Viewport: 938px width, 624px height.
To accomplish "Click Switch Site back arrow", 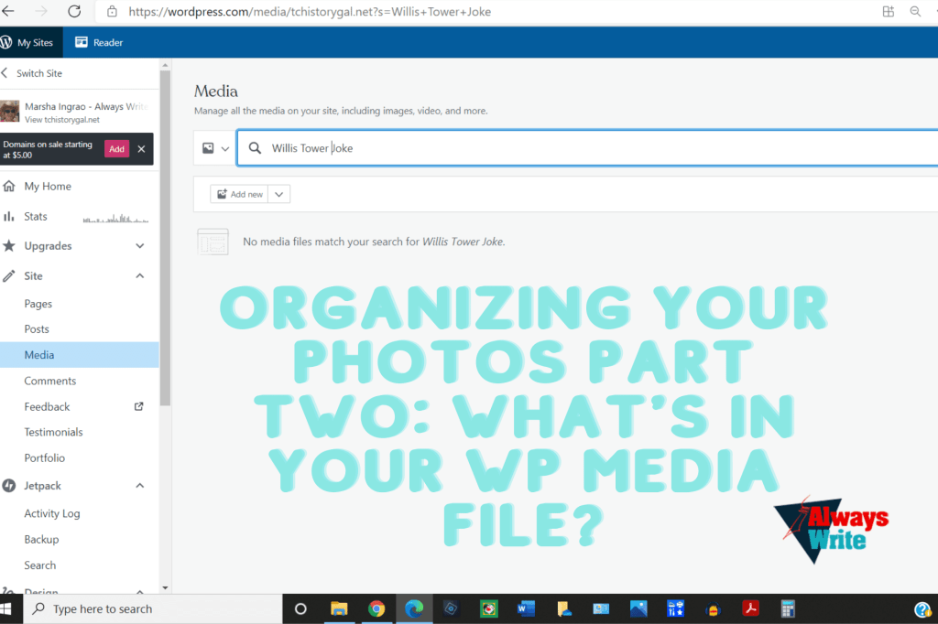I will 5,73.
